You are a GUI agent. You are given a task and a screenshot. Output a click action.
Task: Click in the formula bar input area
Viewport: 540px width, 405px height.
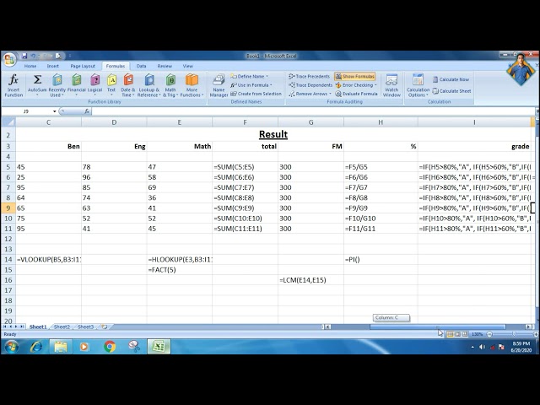[313, 111]
